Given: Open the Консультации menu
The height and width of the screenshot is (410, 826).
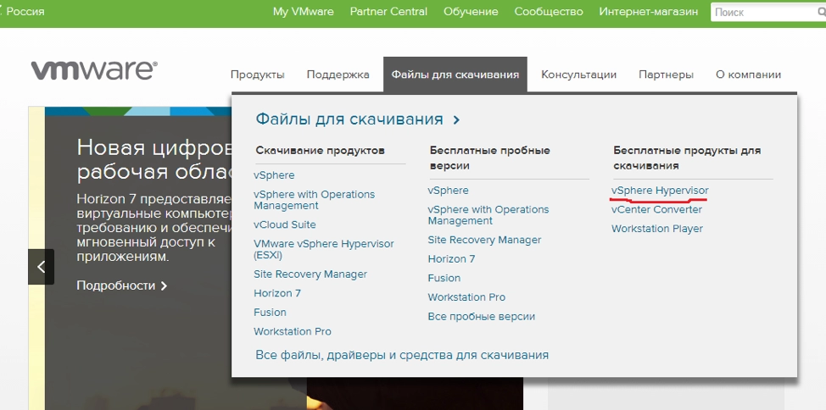Looking at the screenshot, I should 578,75.
